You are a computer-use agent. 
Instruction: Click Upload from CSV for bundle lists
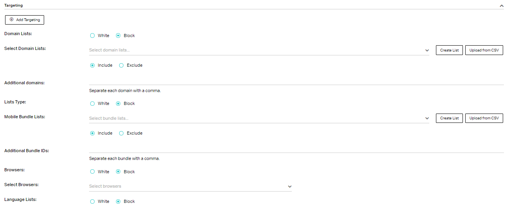(x=484, y=118)
